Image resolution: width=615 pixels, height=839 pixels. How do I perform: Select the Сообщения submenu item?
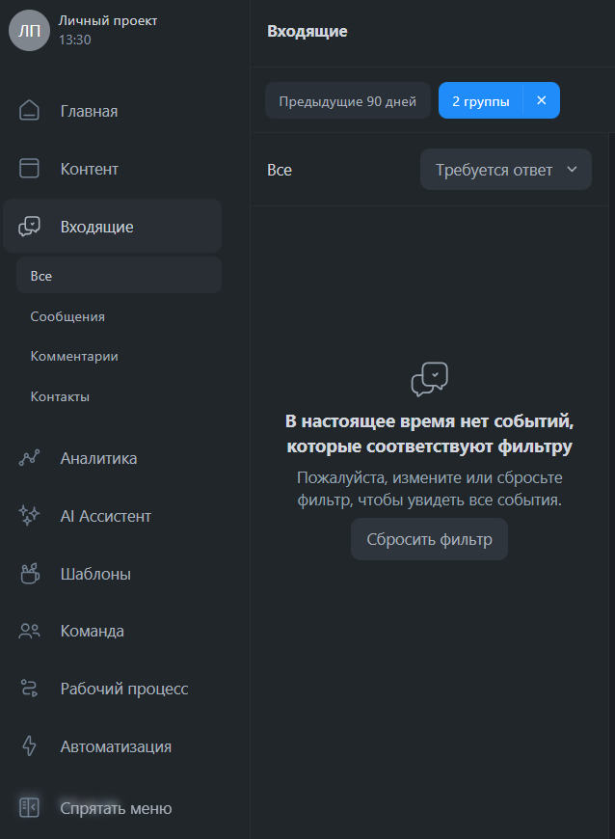[67, 316]
